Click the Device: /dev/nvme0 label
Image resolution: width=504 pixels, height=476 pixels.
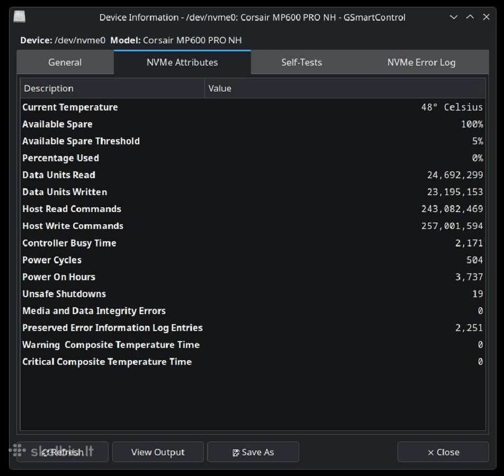(62, 40)
